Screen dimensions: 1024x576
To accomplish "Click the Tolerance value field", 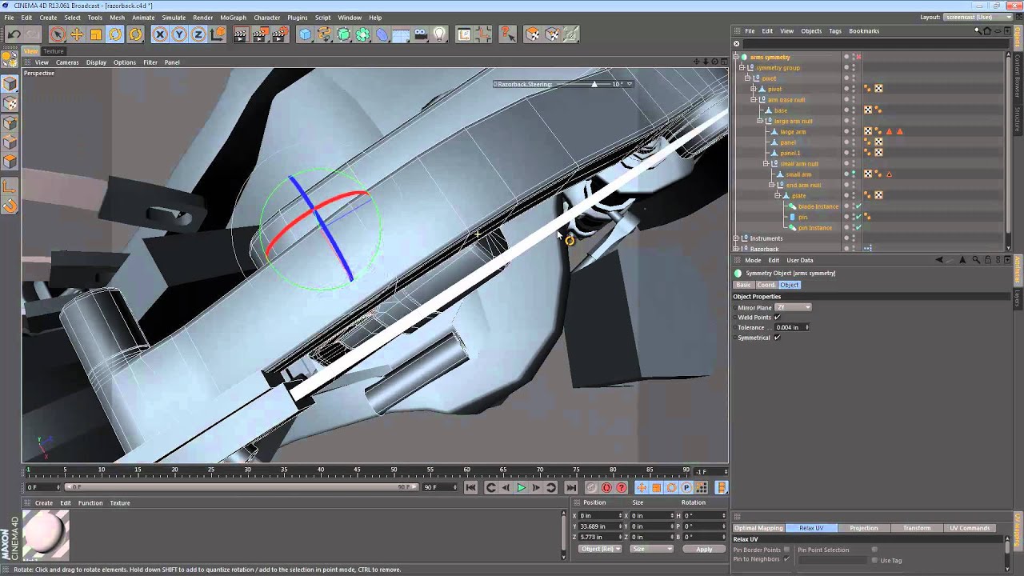I will click(x=790, y=327).
